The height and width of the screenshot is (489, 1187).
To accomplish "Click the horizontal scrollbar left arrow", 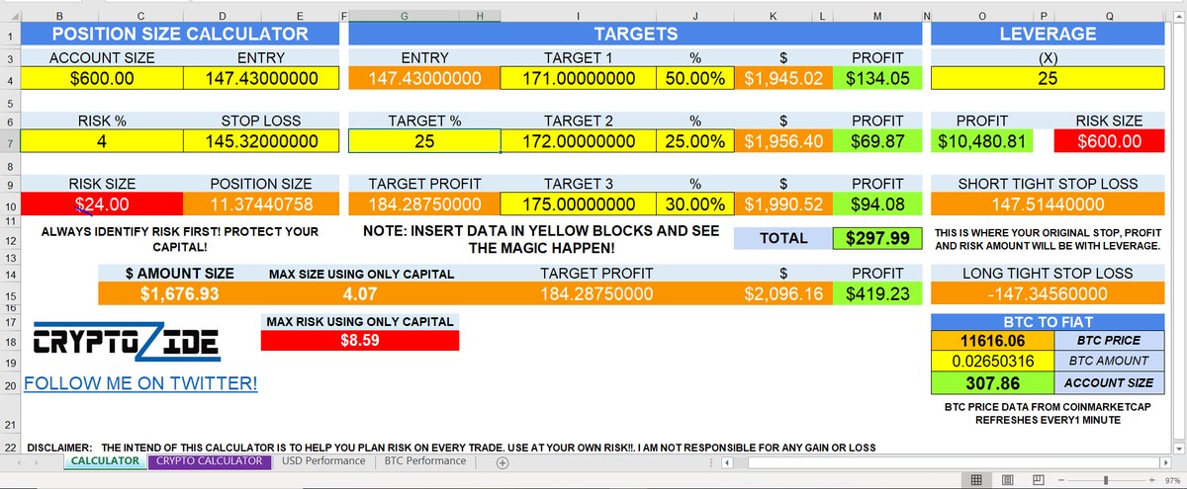I will coord(725,461).
